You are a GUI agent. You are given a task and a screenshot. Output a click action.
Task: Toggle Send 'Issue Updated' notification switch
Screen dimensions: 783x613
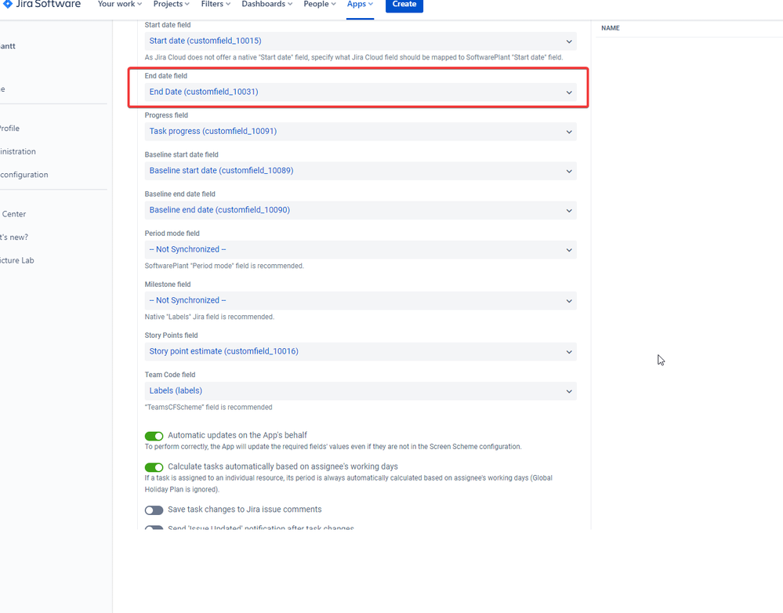pyautogui.click(x=154, y=528)
